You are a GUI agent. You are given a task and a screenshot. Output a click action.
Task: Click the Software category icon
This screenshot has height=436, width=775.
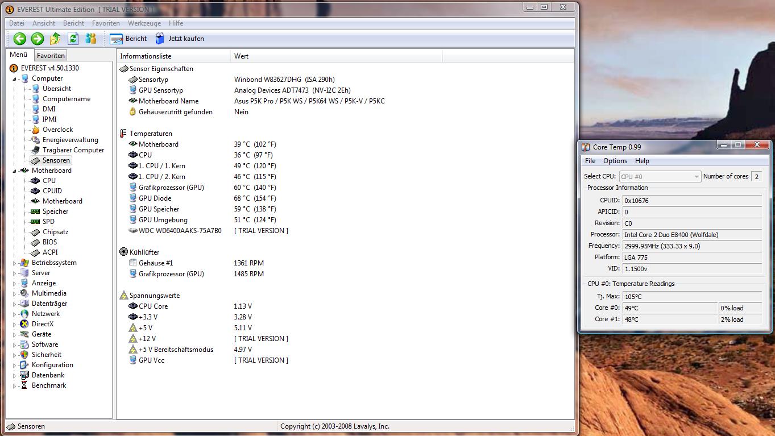[24, 344]
